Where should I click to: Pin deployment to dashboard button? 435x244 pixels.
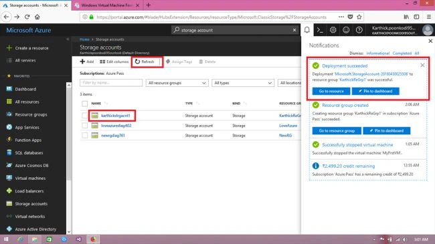click(375, 91)
